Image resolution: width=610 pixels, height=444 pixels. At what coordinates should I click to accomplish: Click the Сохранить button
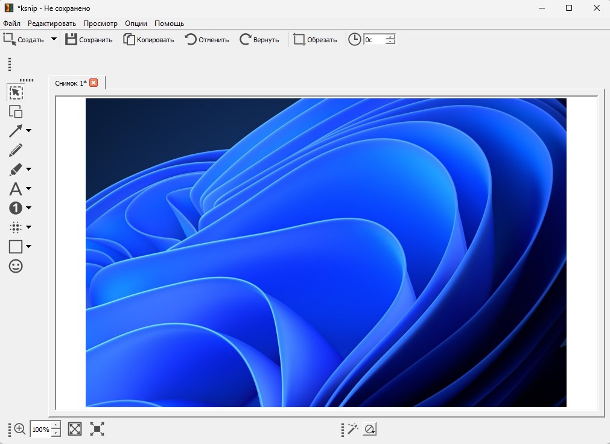(89, 40)
